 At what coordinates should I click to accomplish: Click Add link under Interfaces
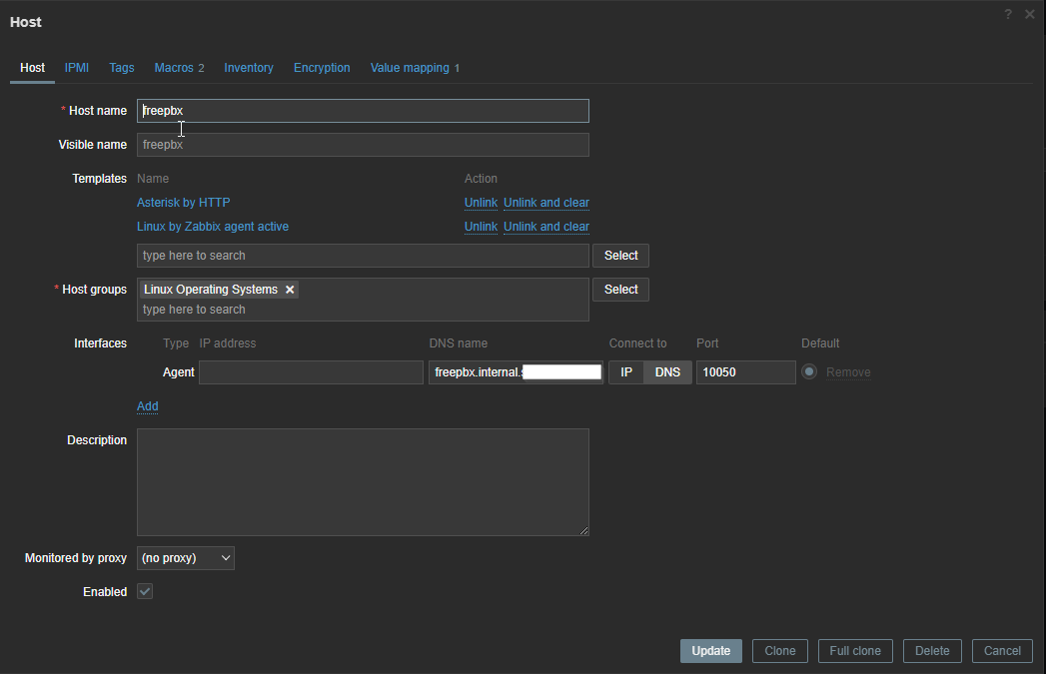(x=147, y=406)
